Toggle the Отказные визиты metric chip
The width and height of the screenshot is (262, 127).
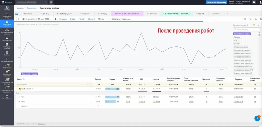coord(241,47)
